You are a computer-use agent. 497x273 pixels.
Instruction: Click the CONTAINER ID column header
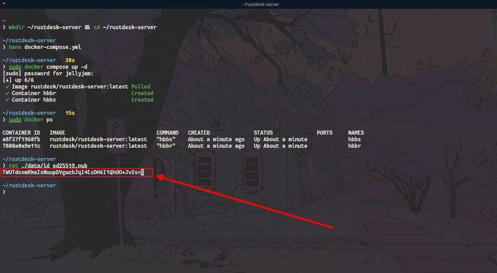point(21,132)
